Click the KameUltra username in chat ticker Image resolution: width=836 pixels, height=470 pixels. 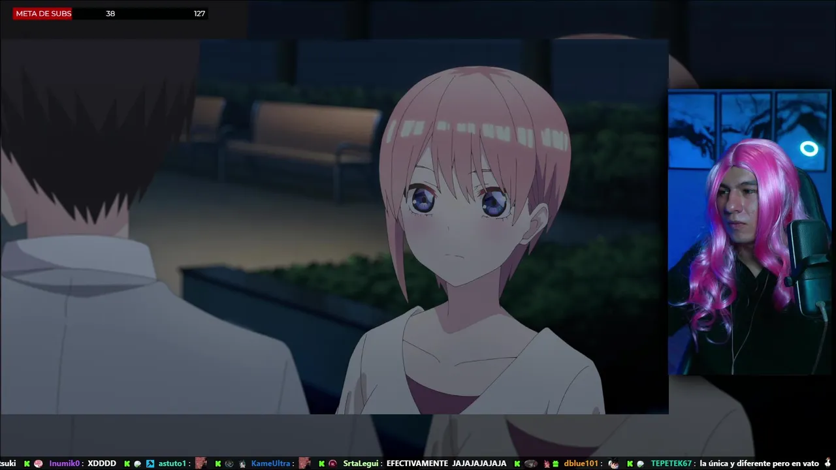coord(270,463)
